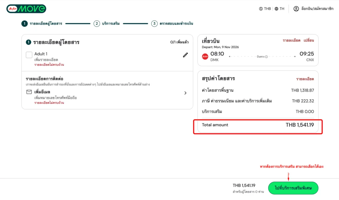
Task: Open เพิ่มอีเมล contact entry
Action: 42,92
